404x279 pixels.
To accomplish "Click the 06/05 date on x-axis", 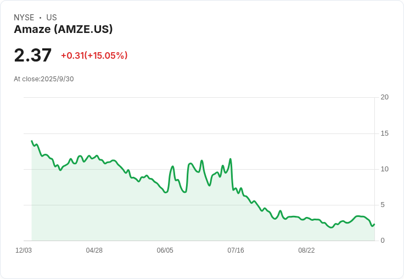I will tap(165, 250).
